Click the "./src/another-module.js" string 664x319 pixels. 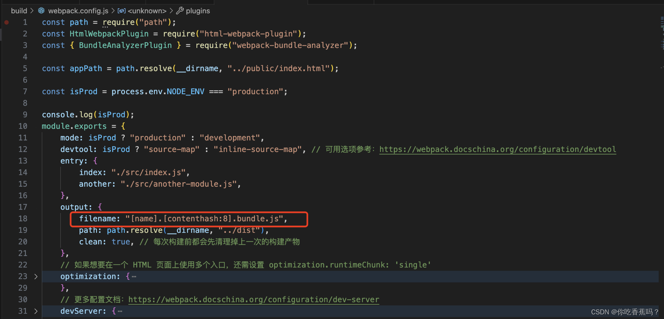click(x=179, y=184)
